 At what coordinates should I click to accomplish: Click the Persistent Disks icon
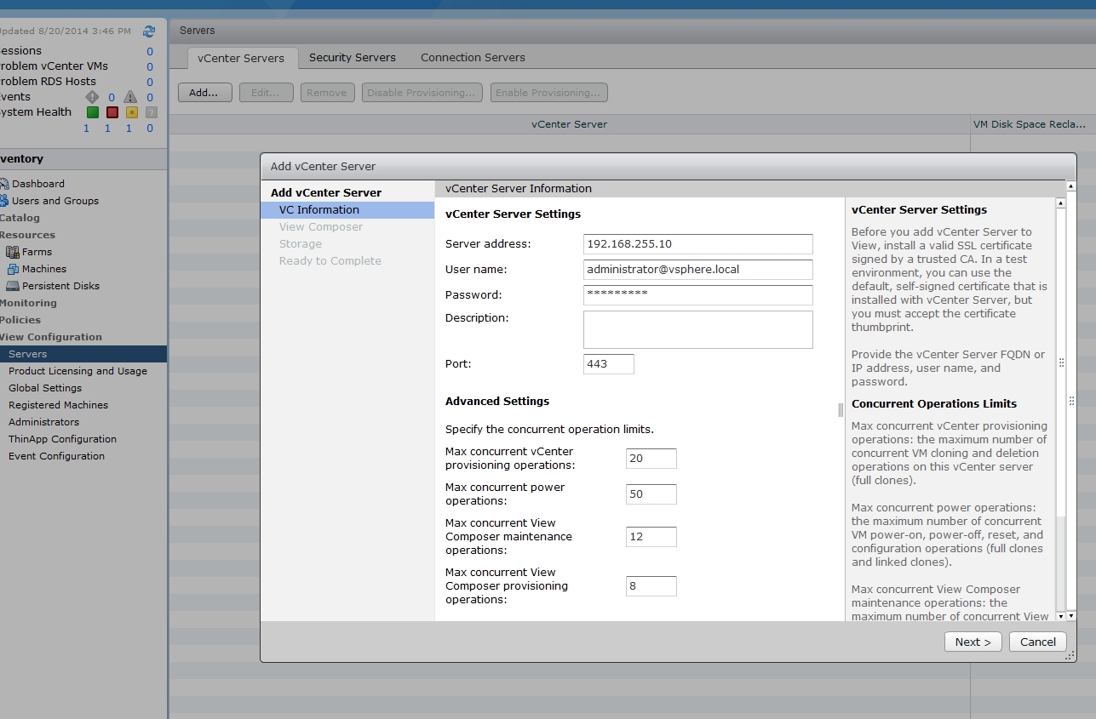click(13, 286)
